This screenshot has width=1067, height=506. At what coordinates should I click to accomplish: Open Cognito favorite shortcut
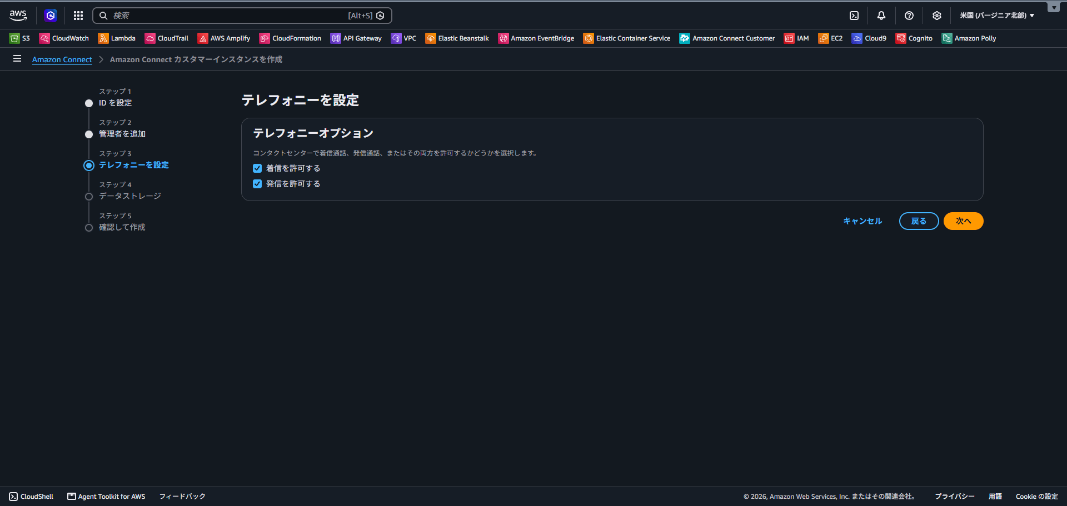click(914, 38)
